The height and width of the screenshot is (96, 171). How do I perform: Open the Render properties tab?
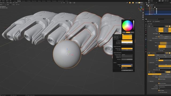coord(146,24)
